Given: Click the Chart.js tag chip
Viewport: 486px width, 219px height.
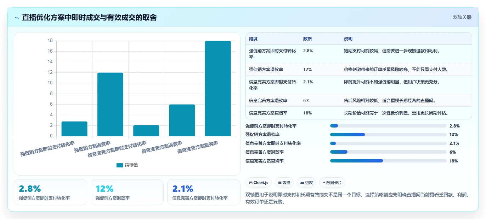Looking at the screenshot, I should click(259, 183).
